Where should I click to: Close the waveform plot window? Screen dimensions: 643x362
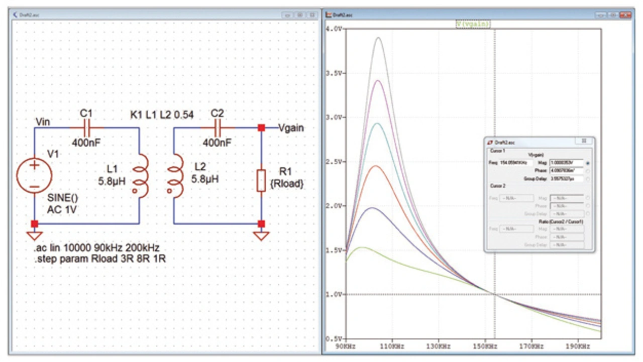[625, 15]
